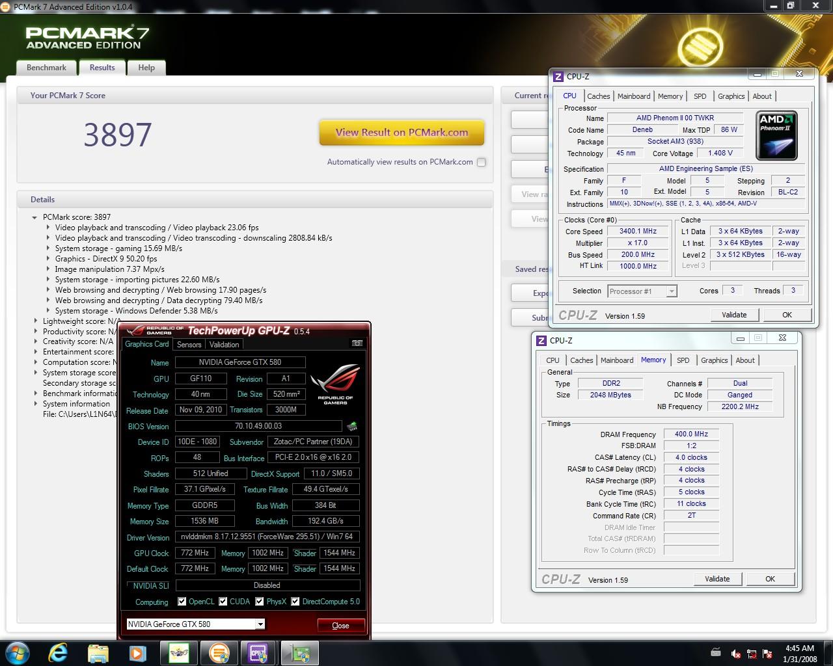
Task: Open Windows Explorer folder icon on taskbar
Action: pos(98,652)
